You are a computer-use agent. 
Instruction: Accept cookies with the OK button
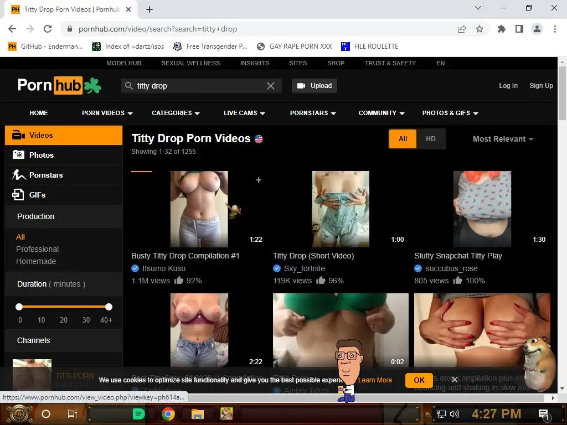coord(419,380)
